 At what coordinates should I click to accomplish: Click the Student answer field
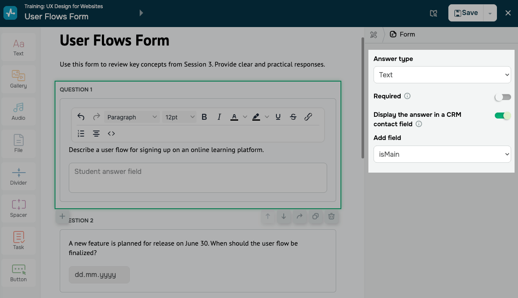(198, 177)
